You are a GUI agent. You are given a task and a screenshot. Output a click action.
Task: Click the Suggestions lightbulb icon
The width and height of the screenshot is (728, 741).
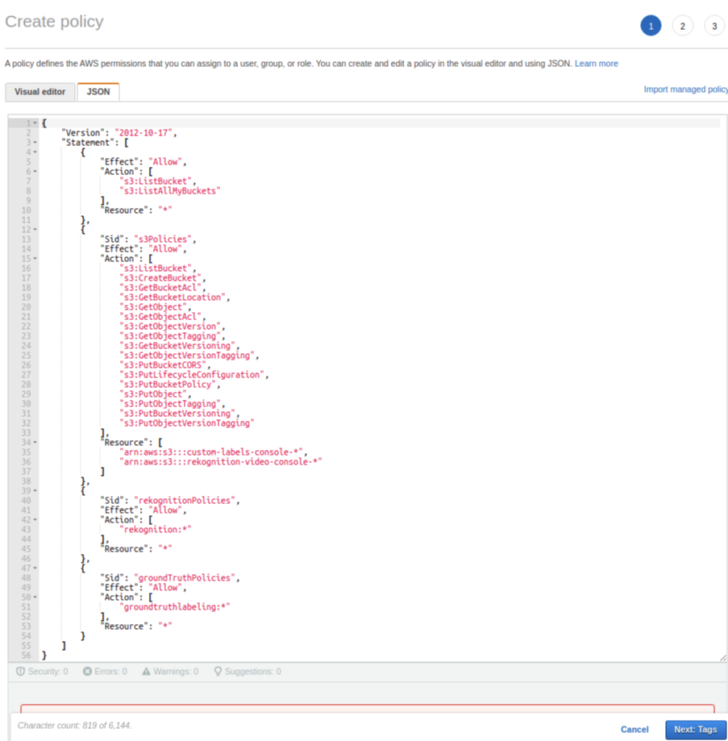coord(218,671)
